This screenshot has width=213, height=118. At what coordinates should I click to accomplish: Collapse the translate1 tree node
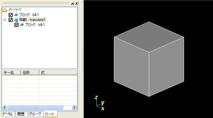coord(5,20)
